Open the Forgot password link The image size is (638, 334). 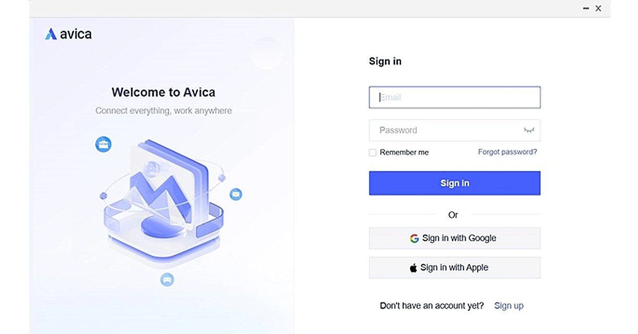tap(507, 152)
